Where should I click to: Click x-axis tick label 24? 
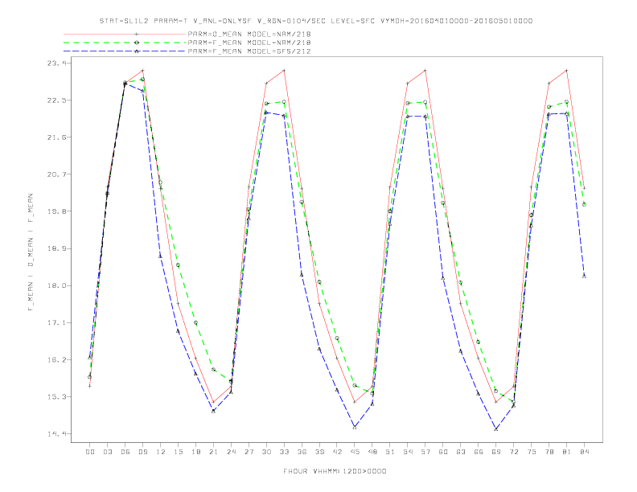point(231,452)
